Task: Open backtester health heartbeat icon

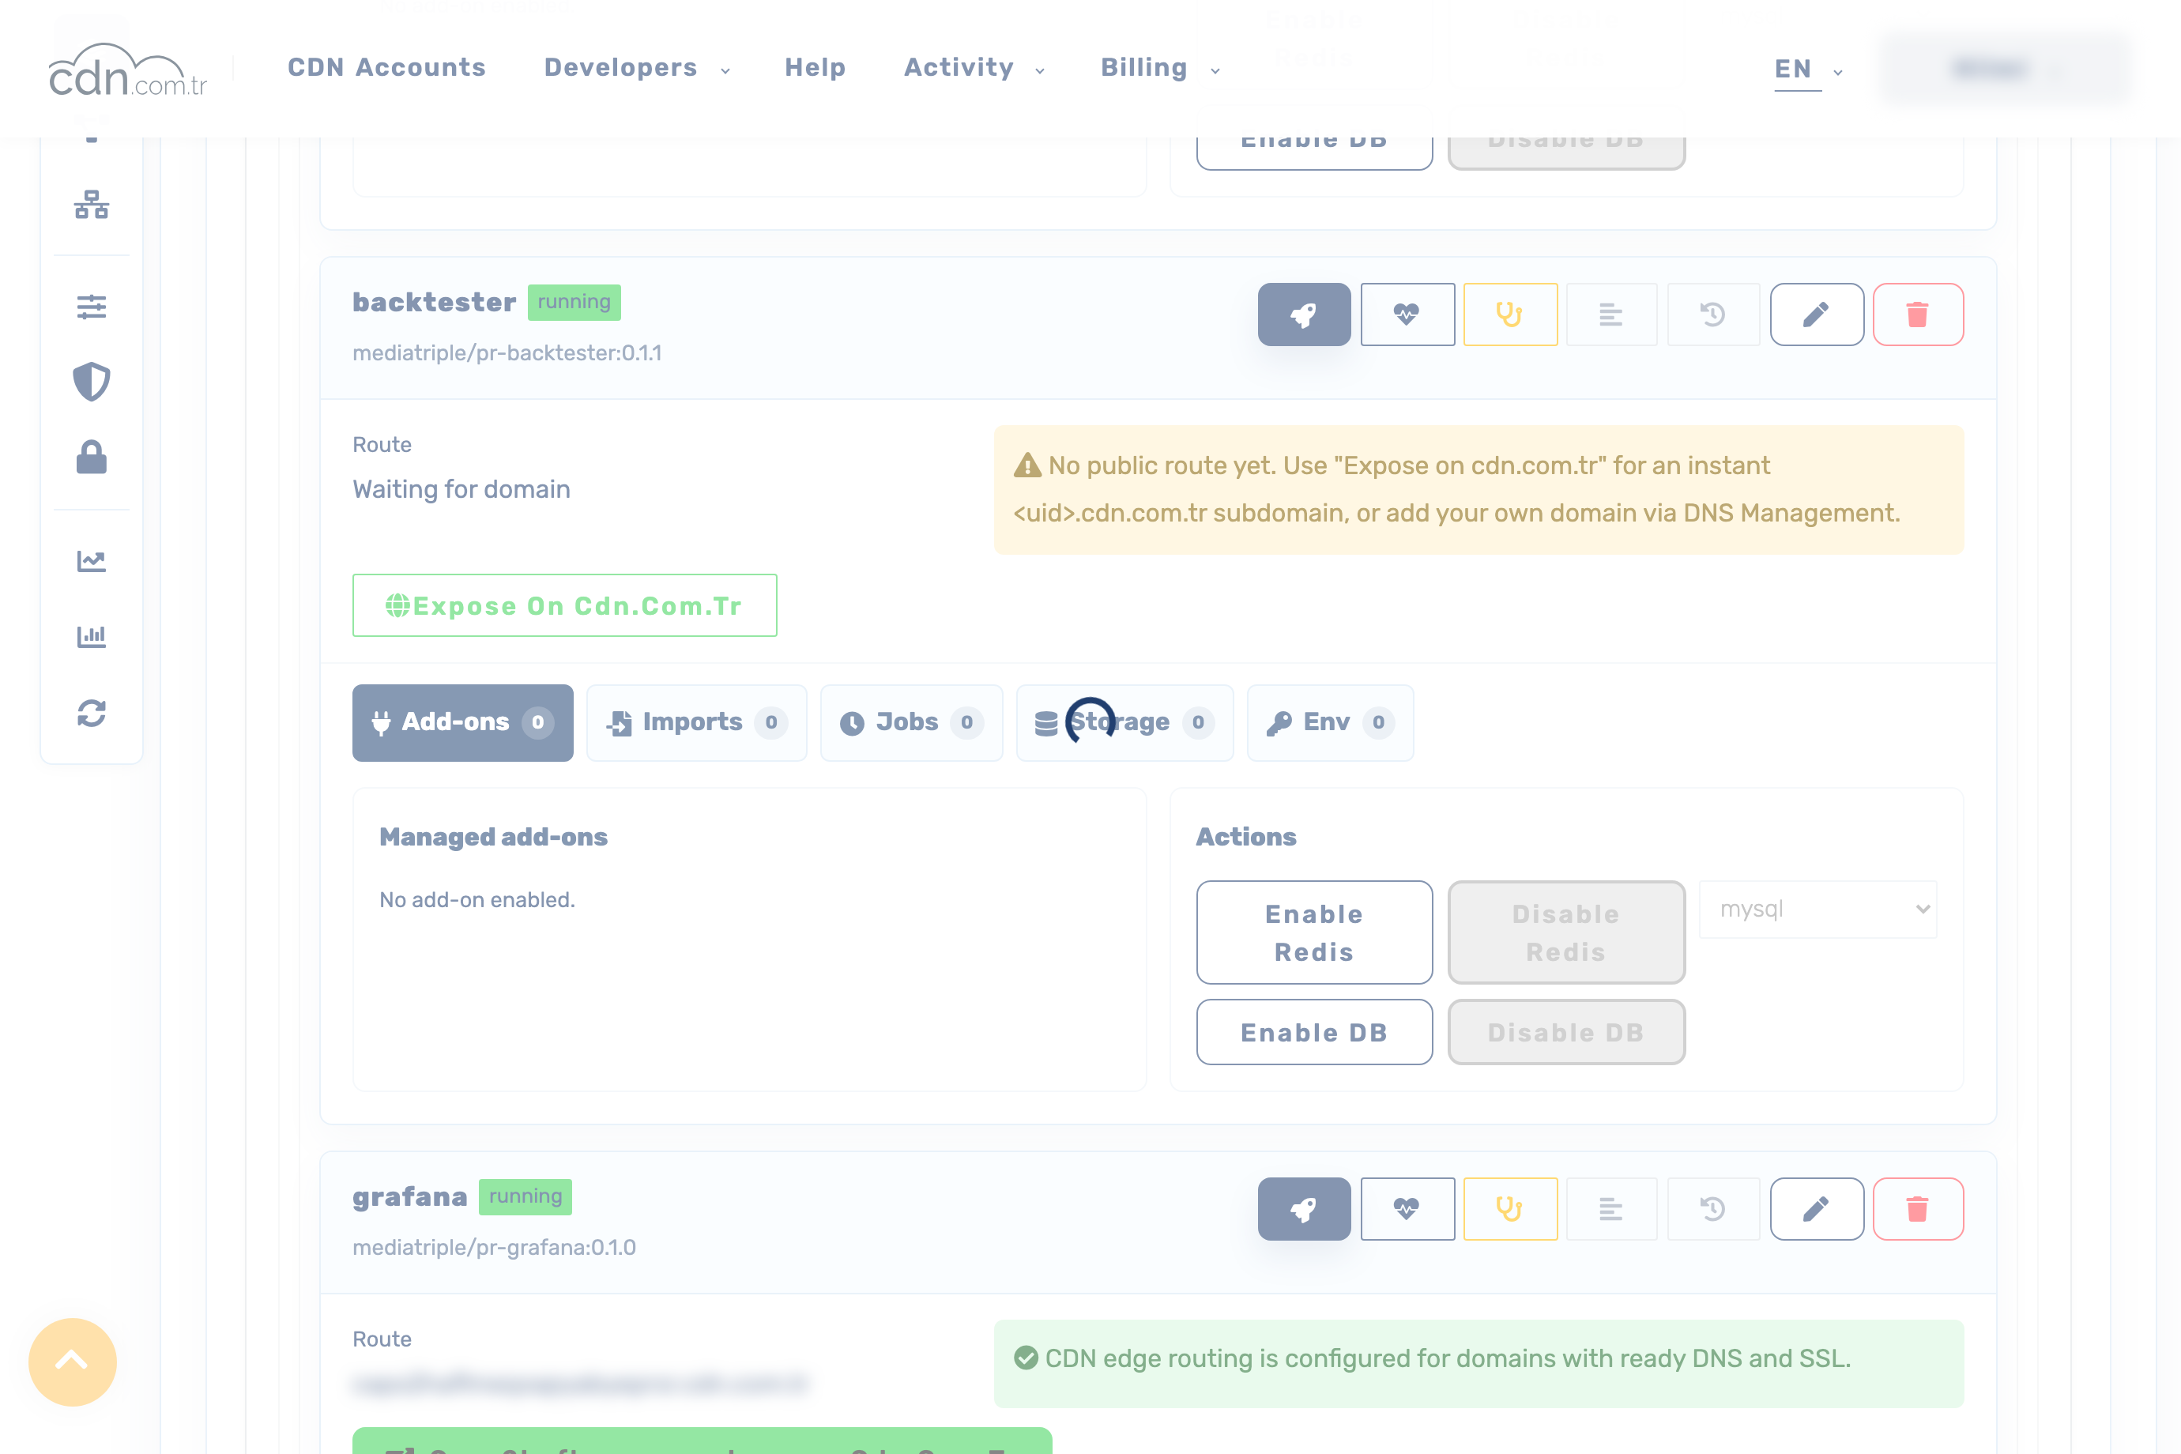Action: point(1407,315)
